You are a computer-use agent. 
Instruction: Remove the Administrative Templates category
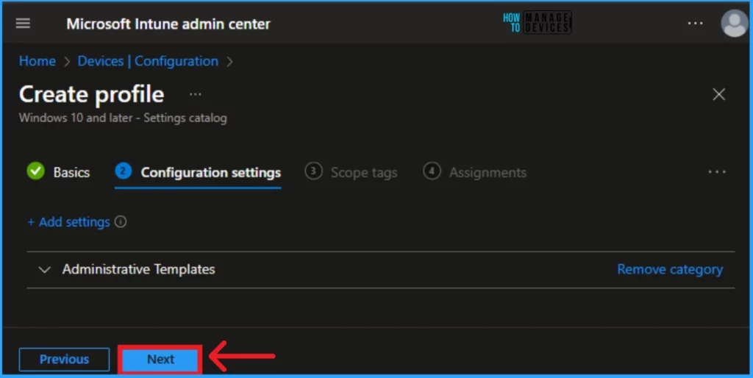[670, 269]
